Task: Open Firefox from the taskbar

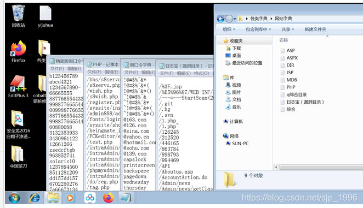Action: [109, 198]
